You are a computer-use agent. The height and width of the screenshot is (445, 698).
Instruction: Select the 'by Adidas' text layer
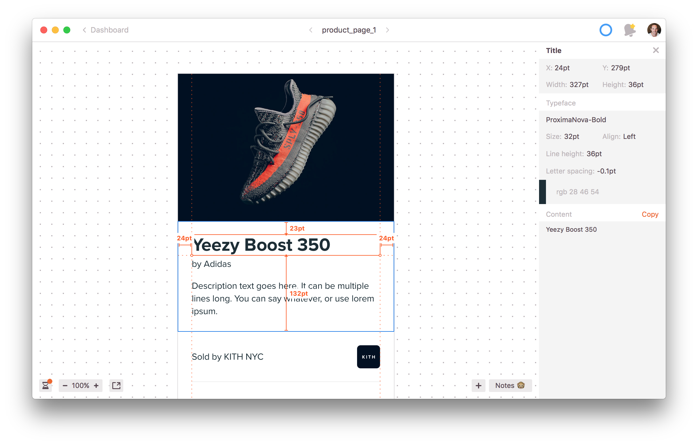[211, 264]
